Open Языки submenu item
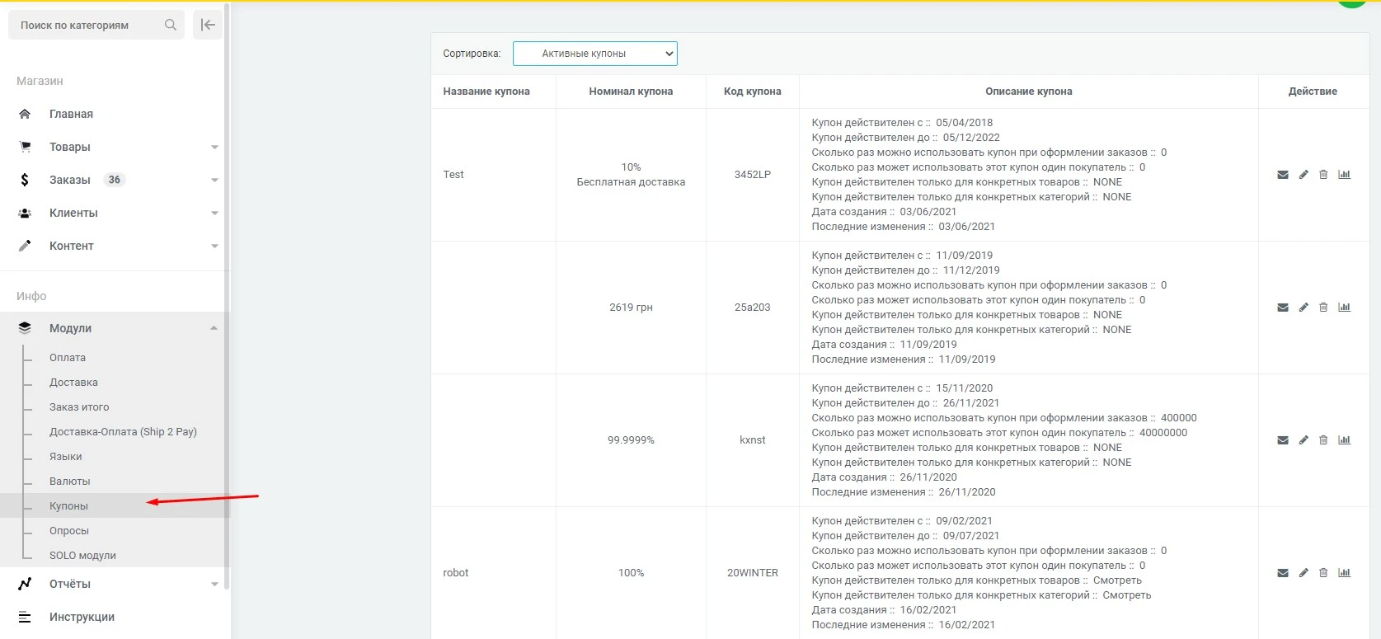 [66, 457]
